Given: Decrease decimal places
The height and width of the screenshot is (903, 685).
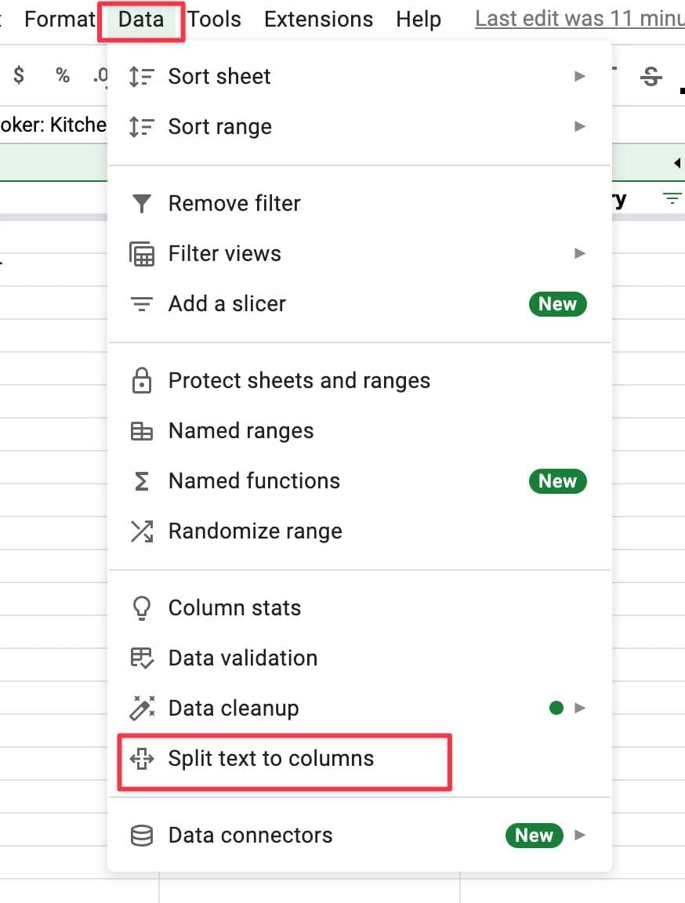Looking at the screenshot, I should (101, 76).
